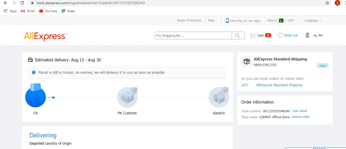The image size is (346, 149).
Task: Click the cart item count badge
Action: click(x=268, y=35)
